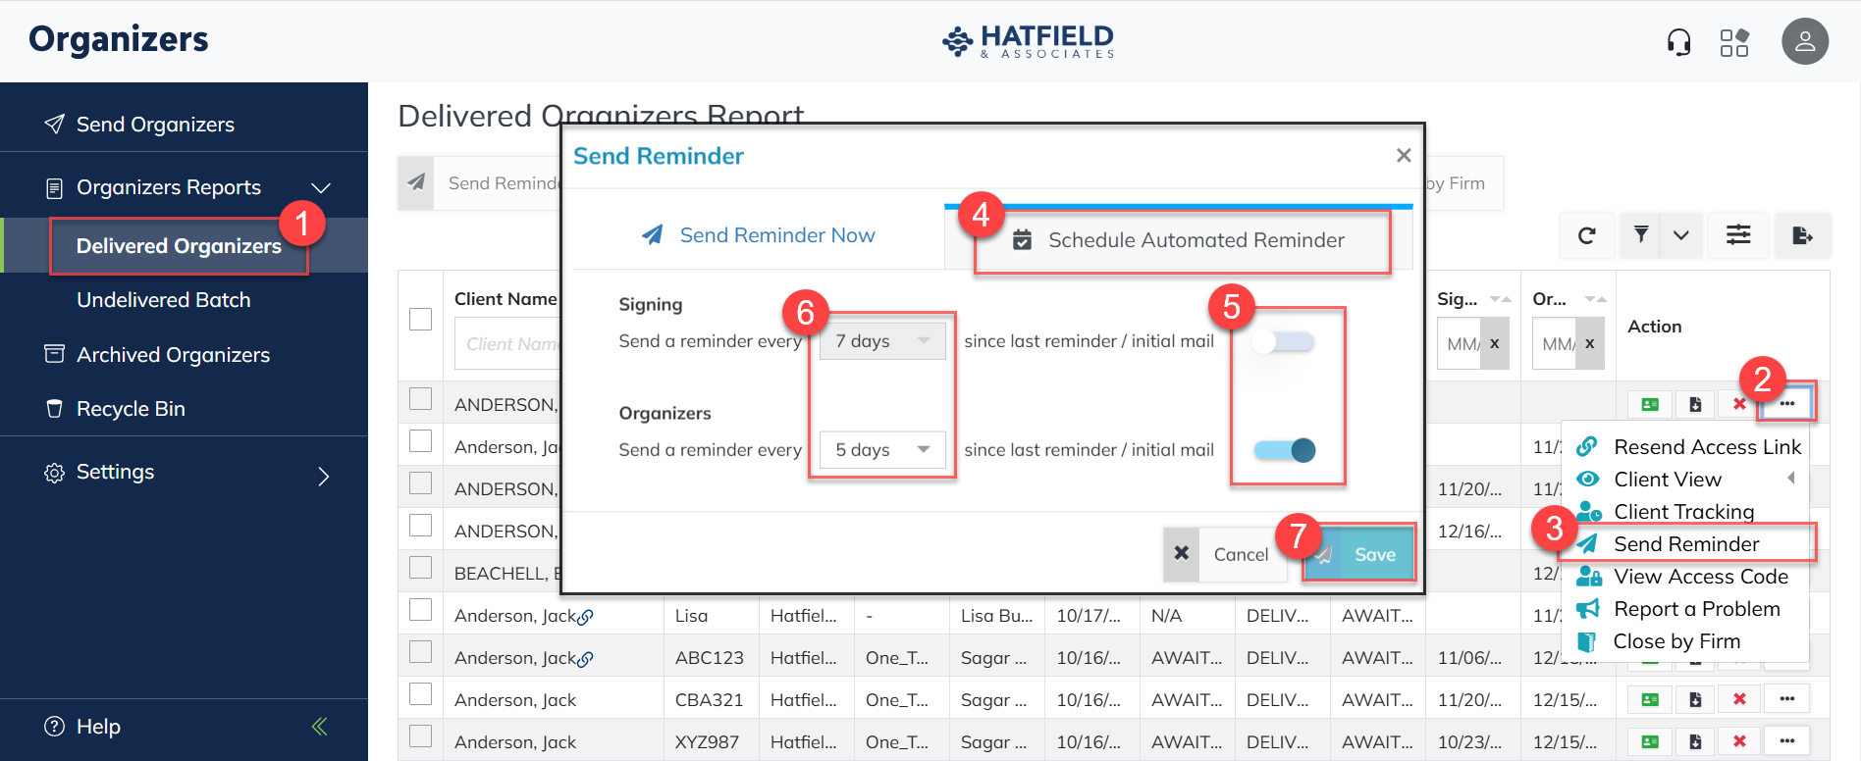Viewport: 1861px width, 761px height.
Task: Check the BEACHELL row checkbox
Action: click(420, 568)
